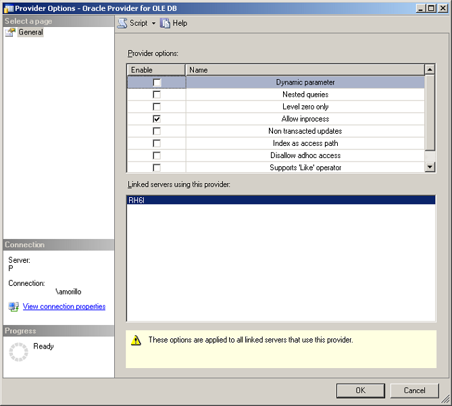Select the Dynamic parameter name cell

305,82
